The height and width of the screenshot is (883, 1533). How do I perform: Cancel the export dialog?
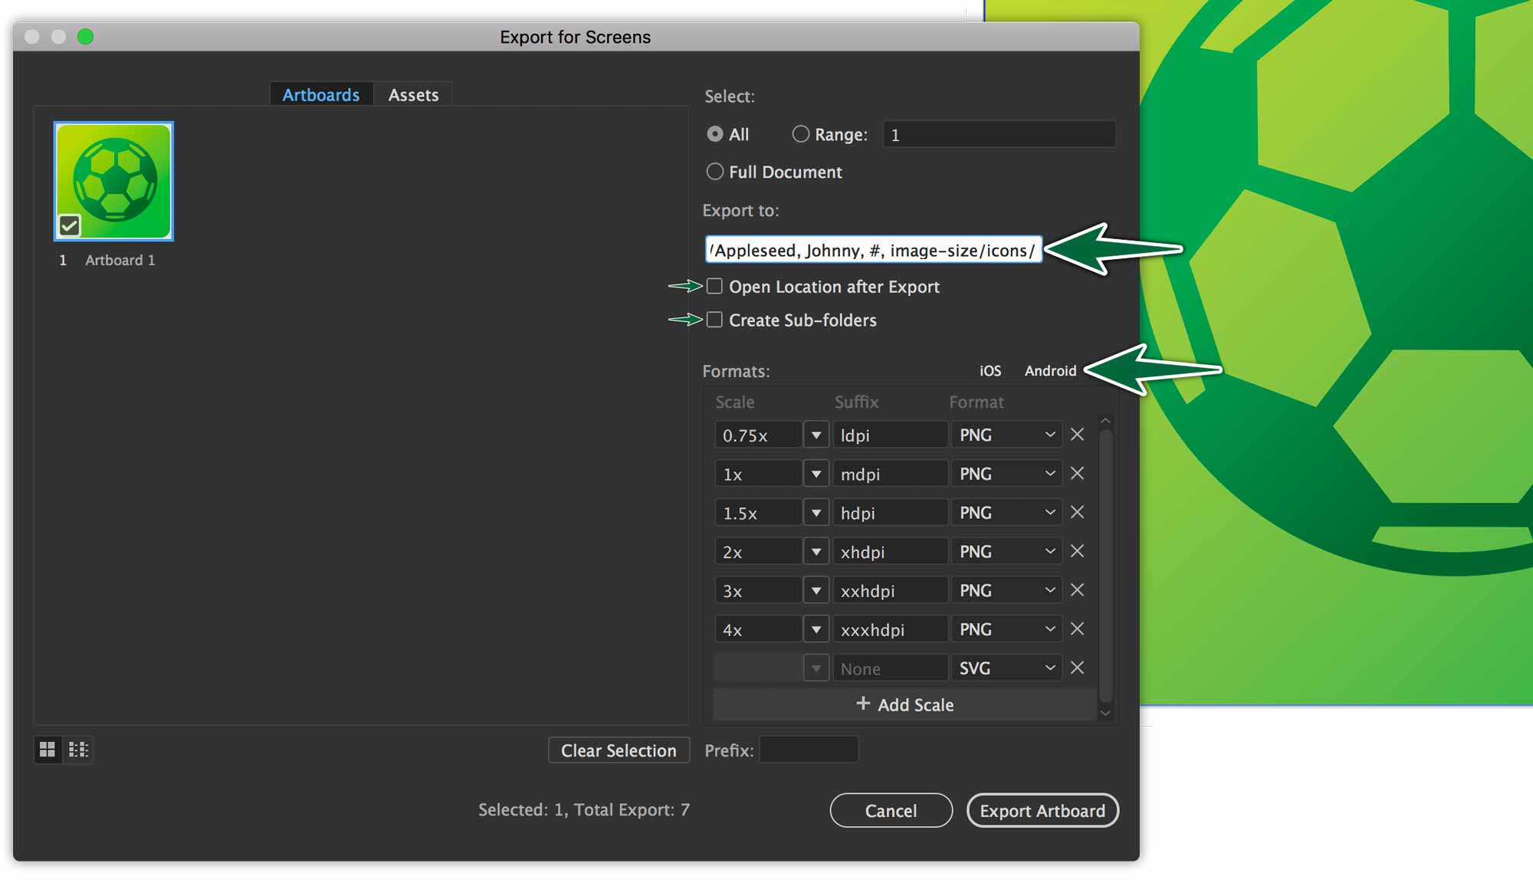[x=891, y=810]
